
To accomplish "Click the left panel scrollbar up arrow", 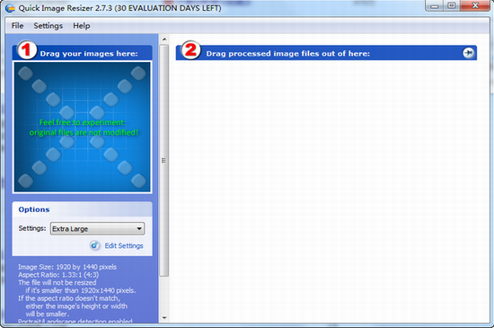I will [x=164, y=40].
